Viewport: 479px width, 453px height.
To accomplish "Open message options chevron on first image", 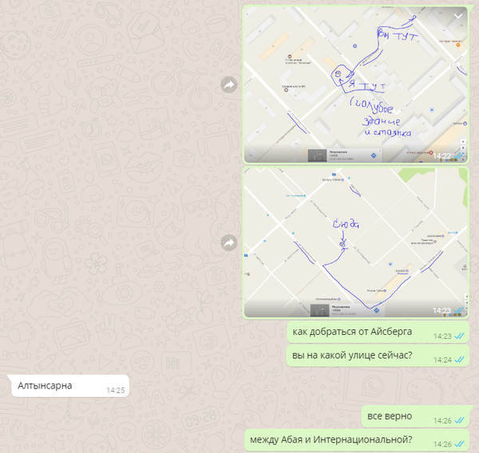I will 458,16.
